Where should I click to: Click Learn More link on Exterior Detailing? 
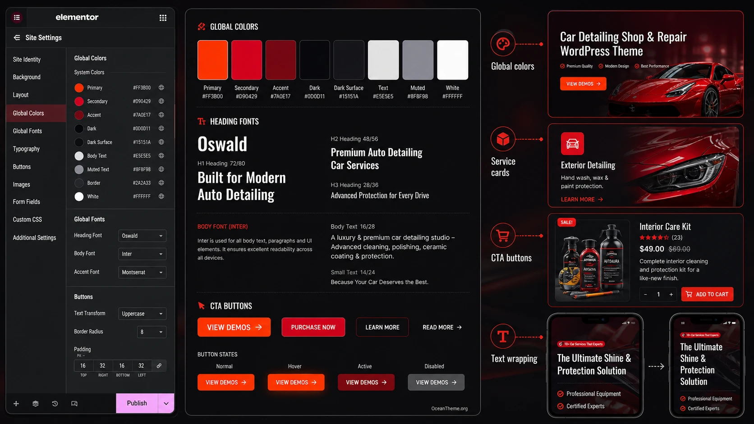click(582, 199)
